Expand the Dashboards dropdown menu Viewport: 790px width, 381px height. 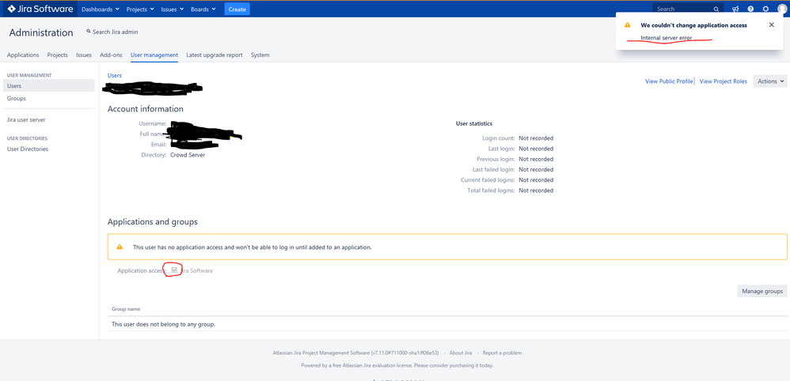pyautogui.click(x=101, y=9)
